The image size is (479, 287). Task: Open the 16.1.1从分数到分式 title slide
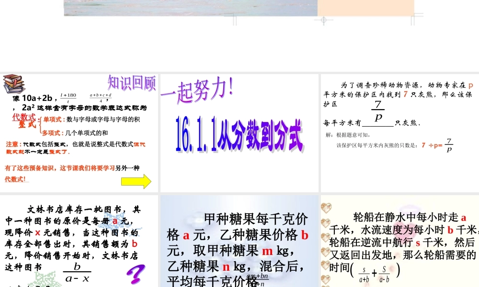(239, 133)
